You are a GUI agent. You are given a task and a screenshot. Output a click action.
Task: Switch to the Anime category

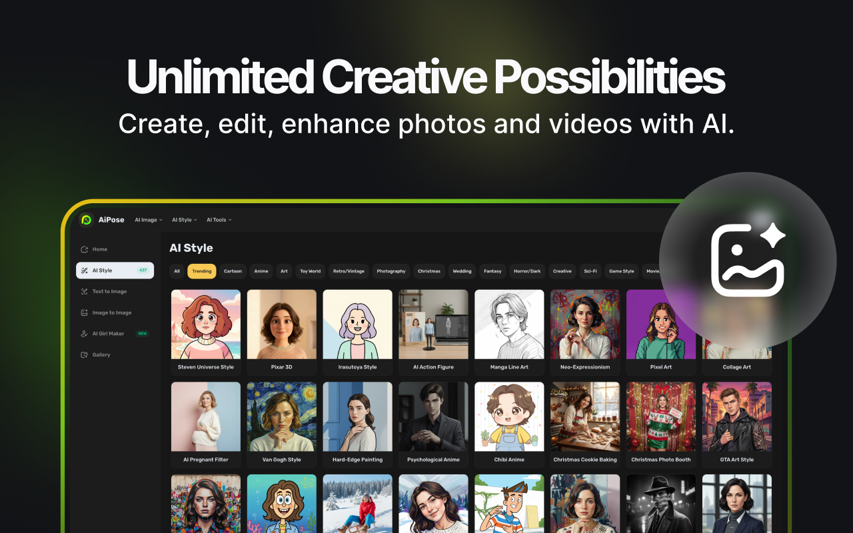click(261, 271)
